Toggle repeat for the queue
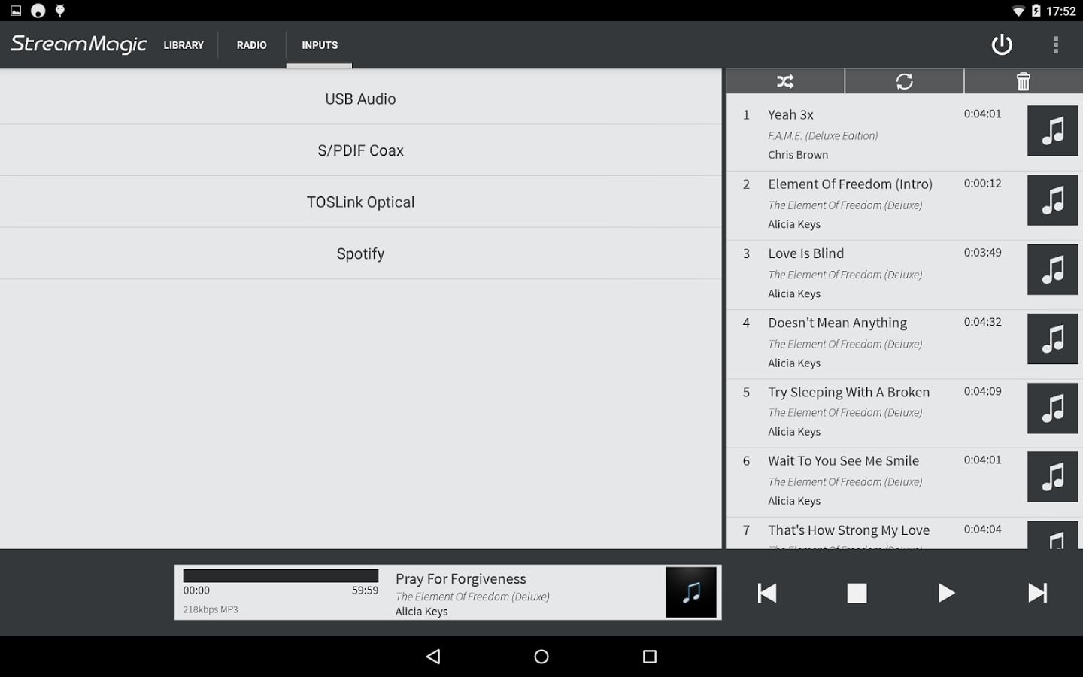1083x677 pixels. 904,81
